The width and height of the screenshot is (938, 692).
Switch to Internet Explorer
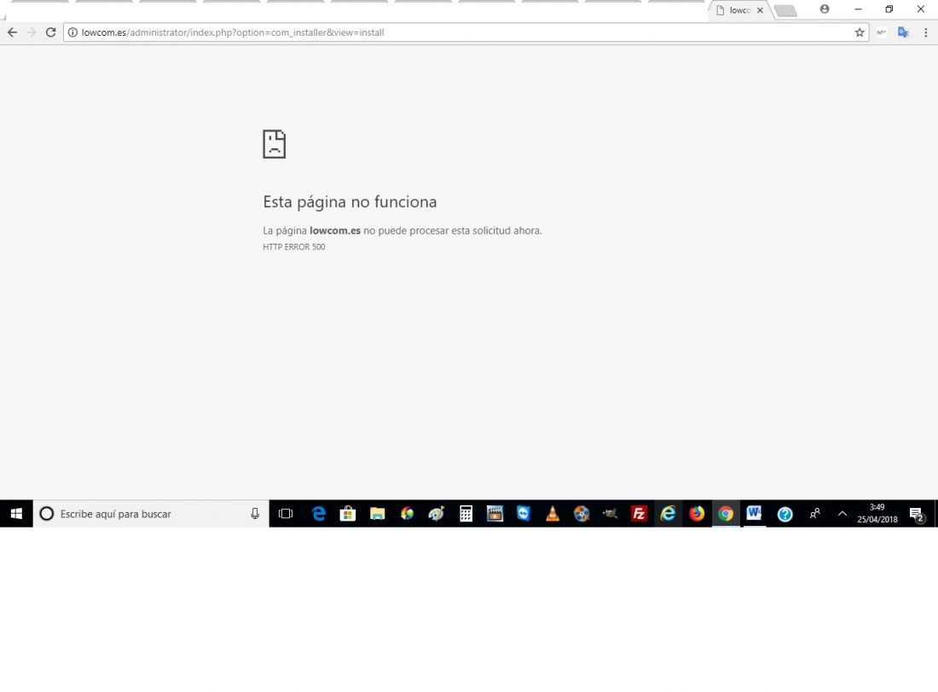(668, 514)
